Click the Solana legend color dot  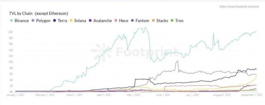coord(71,21)
